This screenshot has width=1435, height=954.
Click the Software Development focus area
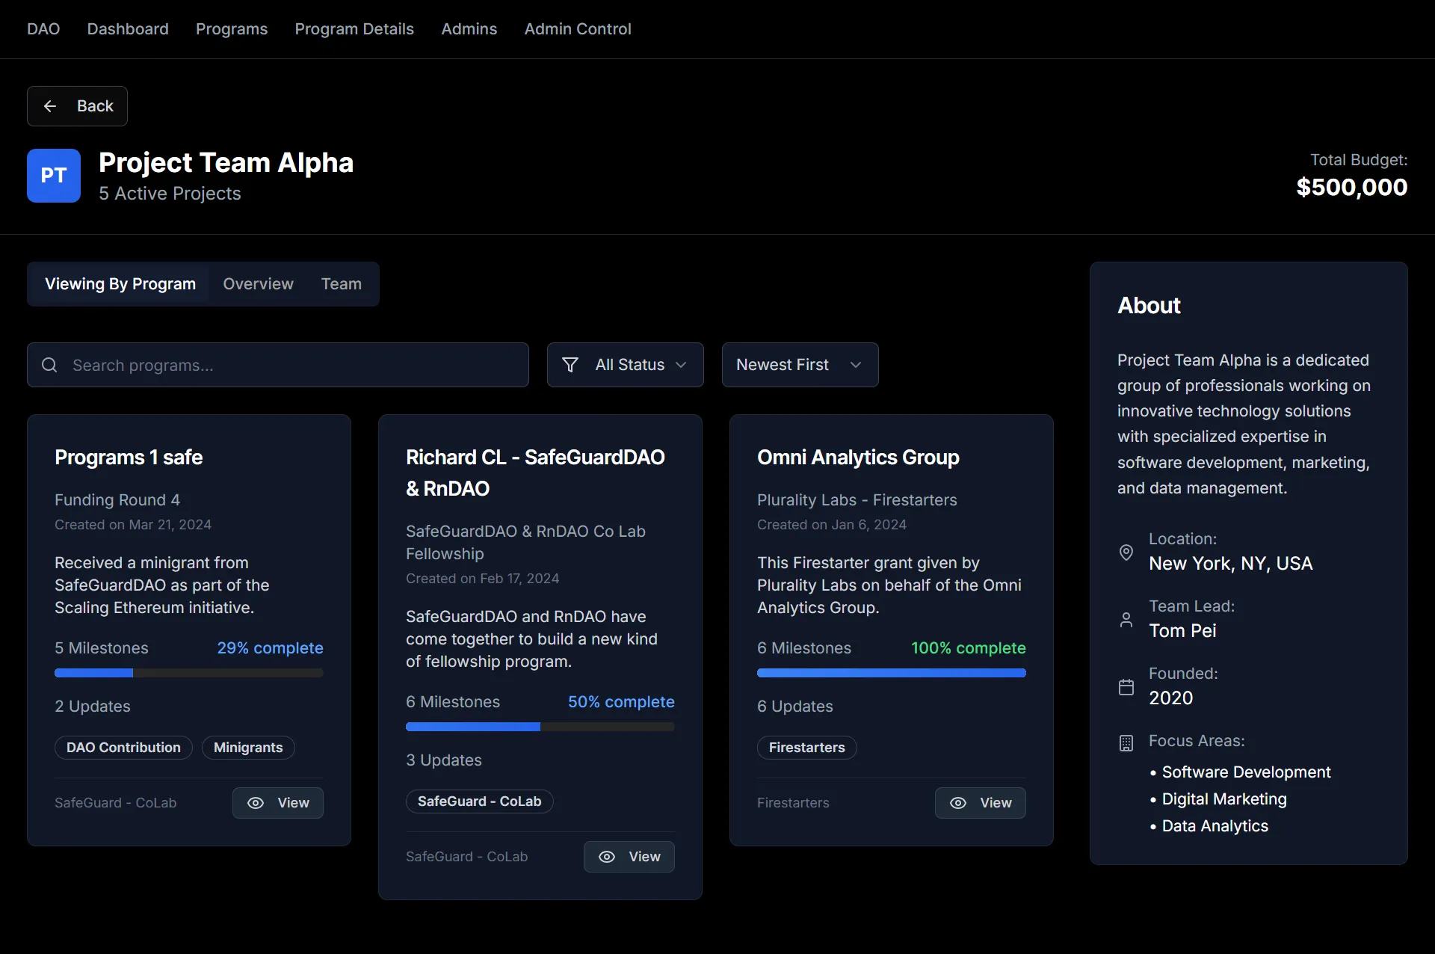pos(1246,772)
